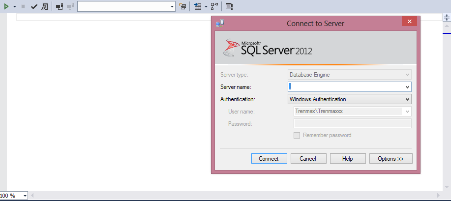Screen dimensions: 451x201
Task: Click the greyed Stop query icon
Action: [x=23, y=6]
